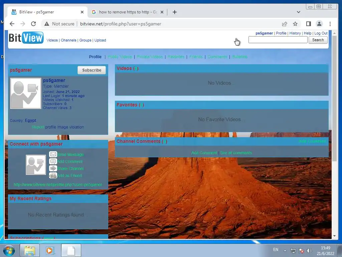Click the Action Center flag tray icon
The height and width of the screenshot is (257, 342).
(x=301, y=251)
